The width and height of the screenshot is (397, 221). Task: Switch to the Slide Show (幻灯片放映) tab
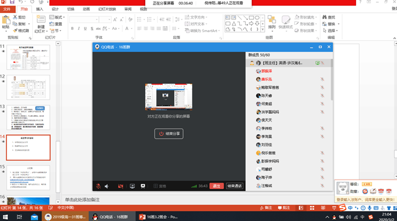[x=107, y=9]
